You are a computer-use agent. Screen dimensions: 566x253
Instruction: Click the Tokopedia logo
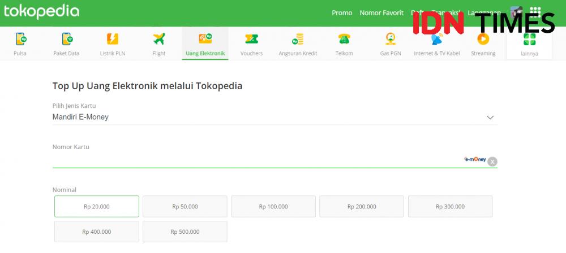tap(41, 12)
